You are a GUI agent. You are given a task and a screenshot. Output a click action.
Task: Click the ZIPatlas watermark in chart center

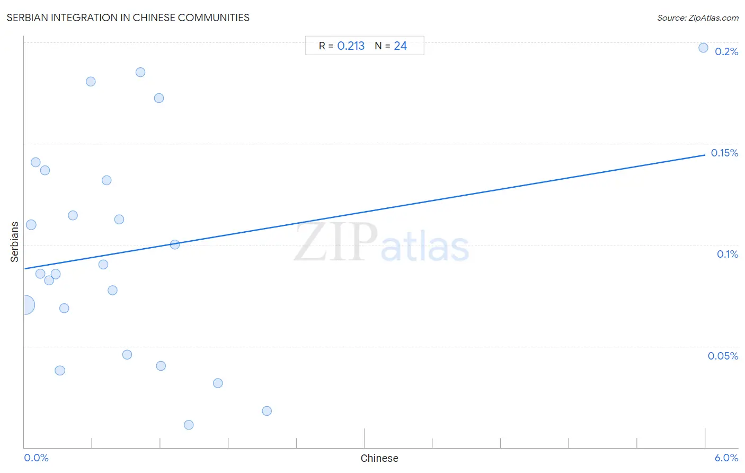coord(382,243)
